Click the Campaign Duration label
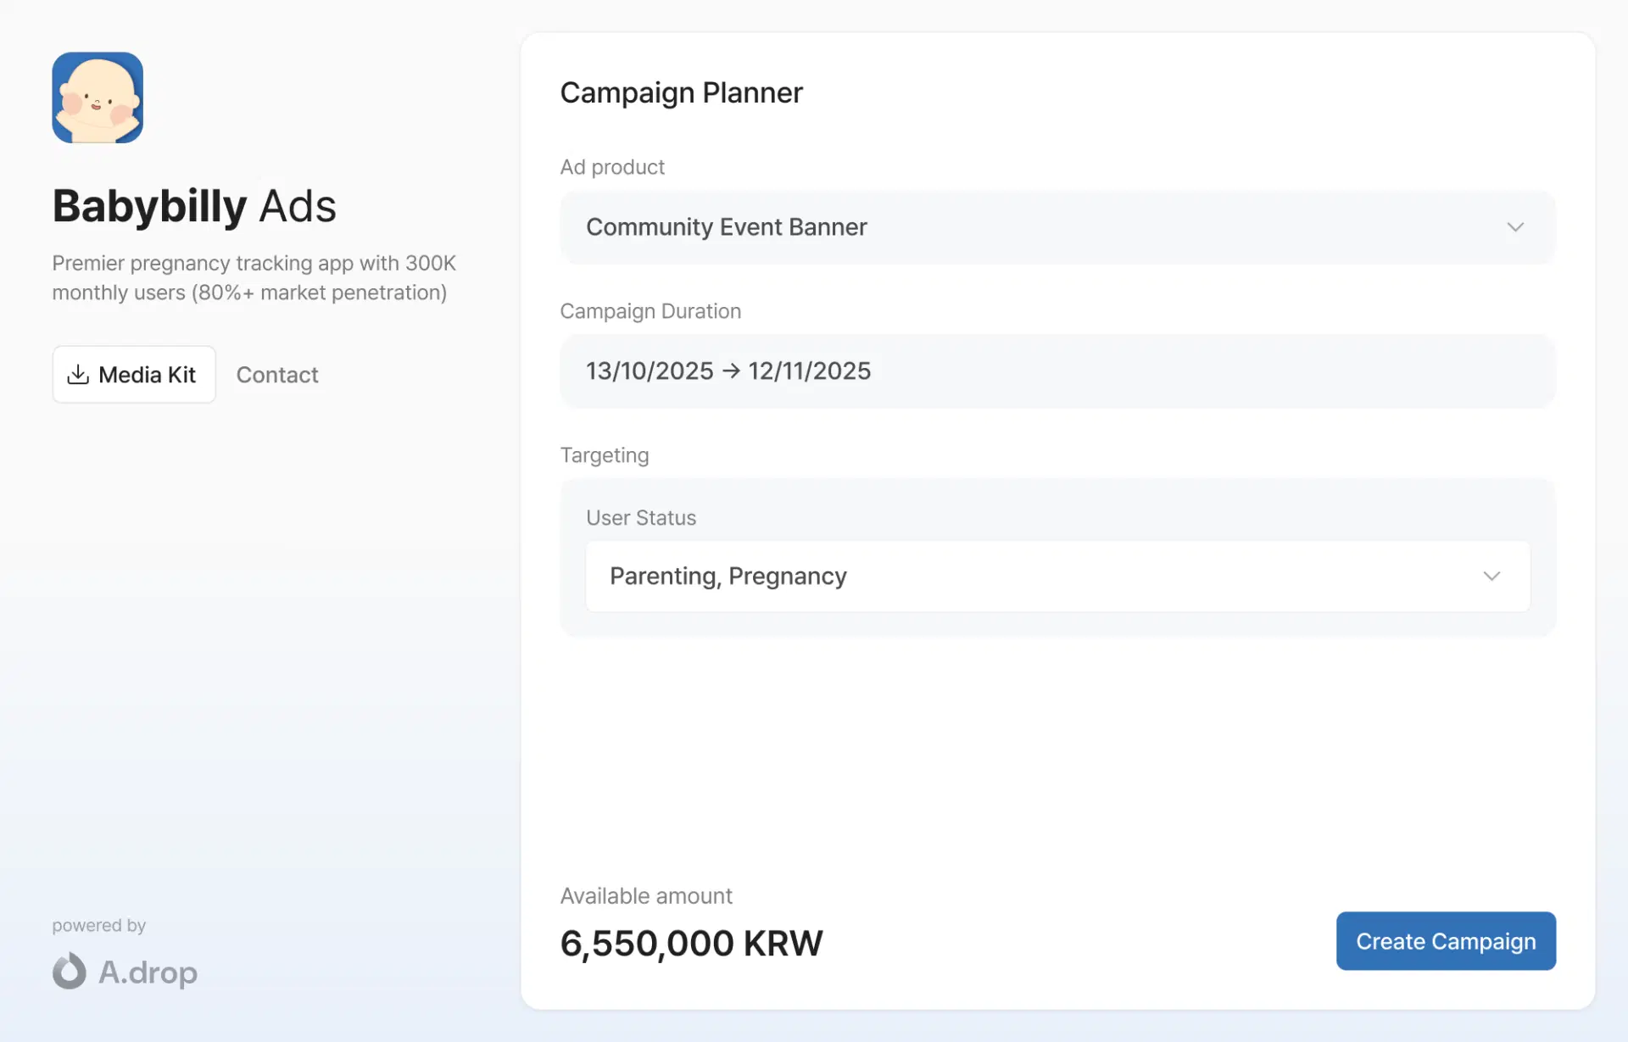The image size is (1628, 1042). click(x=650, y=311)
